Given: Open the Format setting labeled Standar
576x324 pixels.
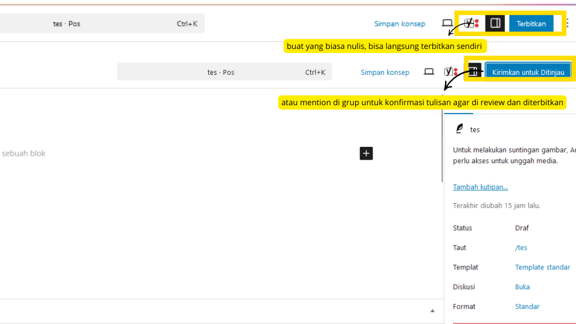Looking at the screenshot, I should [527, 307].
